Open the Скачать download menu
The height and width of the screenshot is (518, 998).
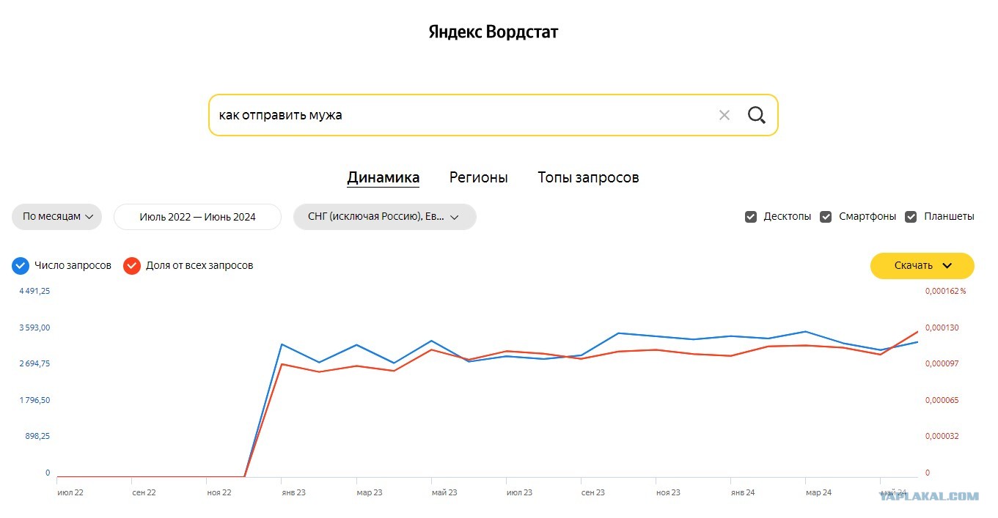coord(922,266)
